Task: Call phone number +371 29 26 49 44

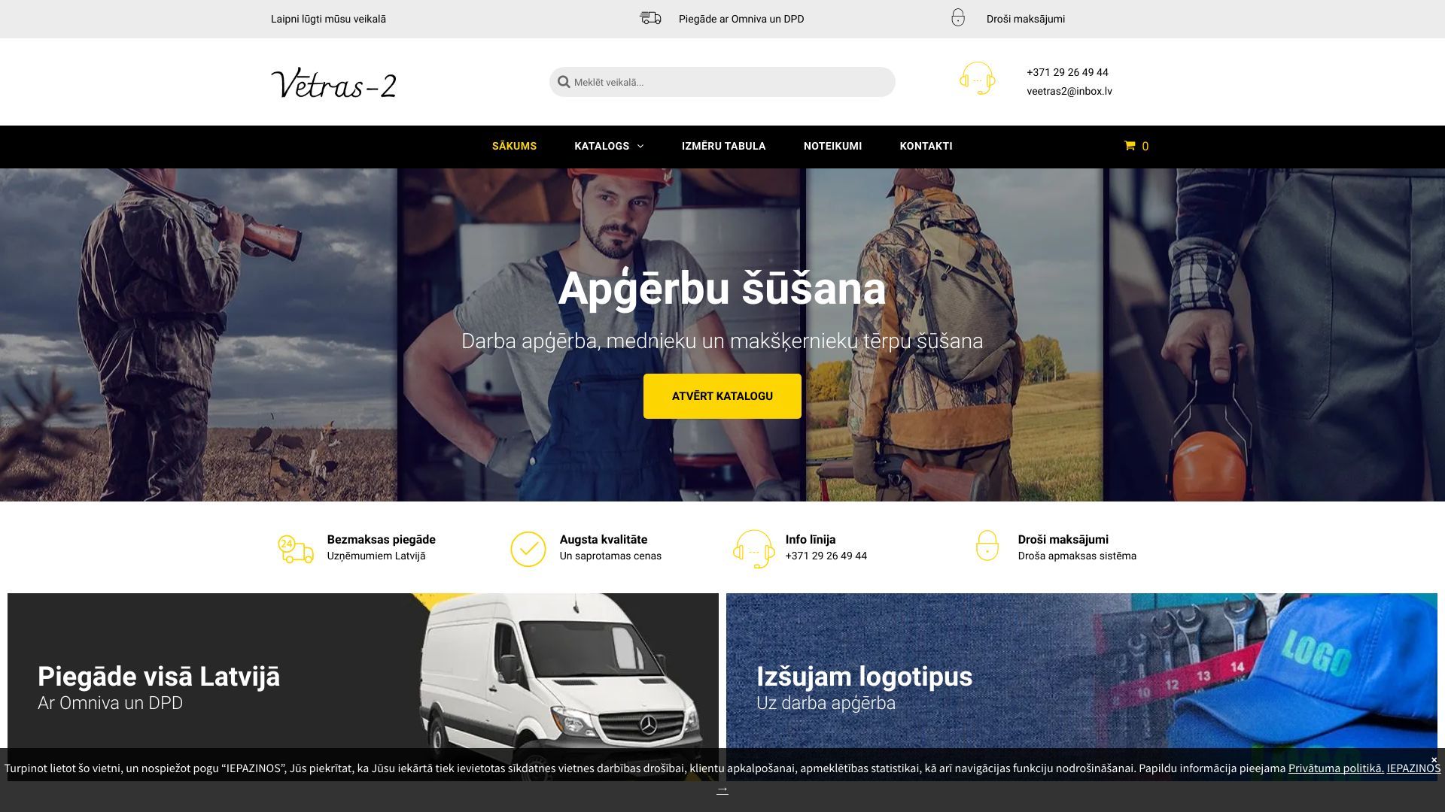Action: (x=1066, y=72)
